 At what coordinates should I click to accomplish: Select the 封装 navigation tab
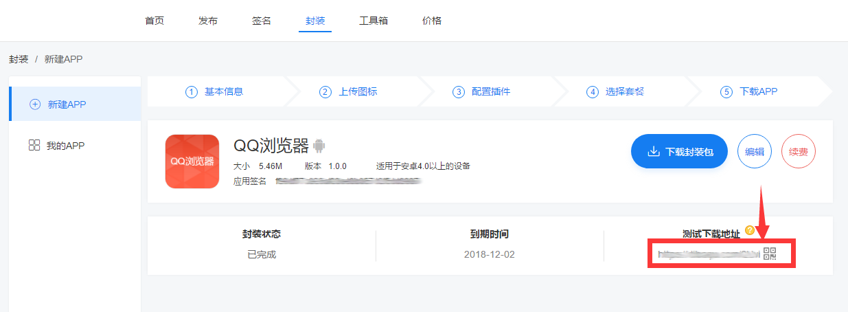point(316,21)
